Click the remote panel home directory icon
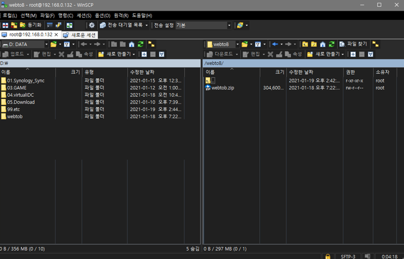The height and width of the screenshot is (259, 404). coord(322,45)
